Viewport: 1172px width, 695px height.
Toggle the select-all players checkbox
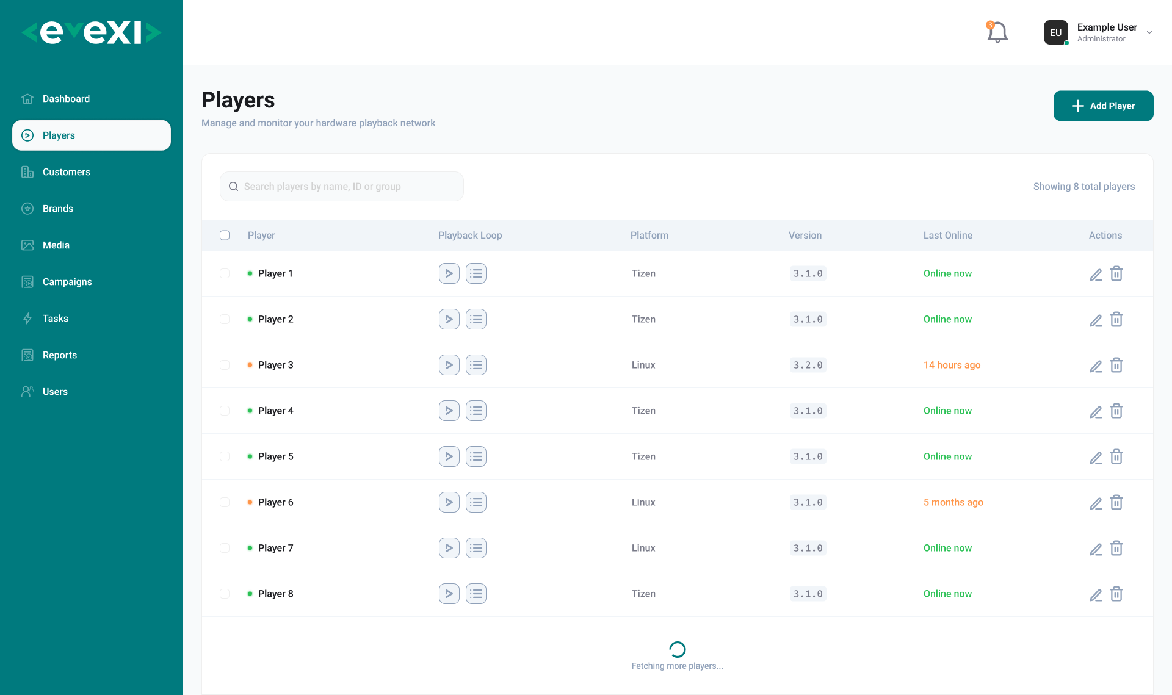pyautogui.click(x=225, y=236)
